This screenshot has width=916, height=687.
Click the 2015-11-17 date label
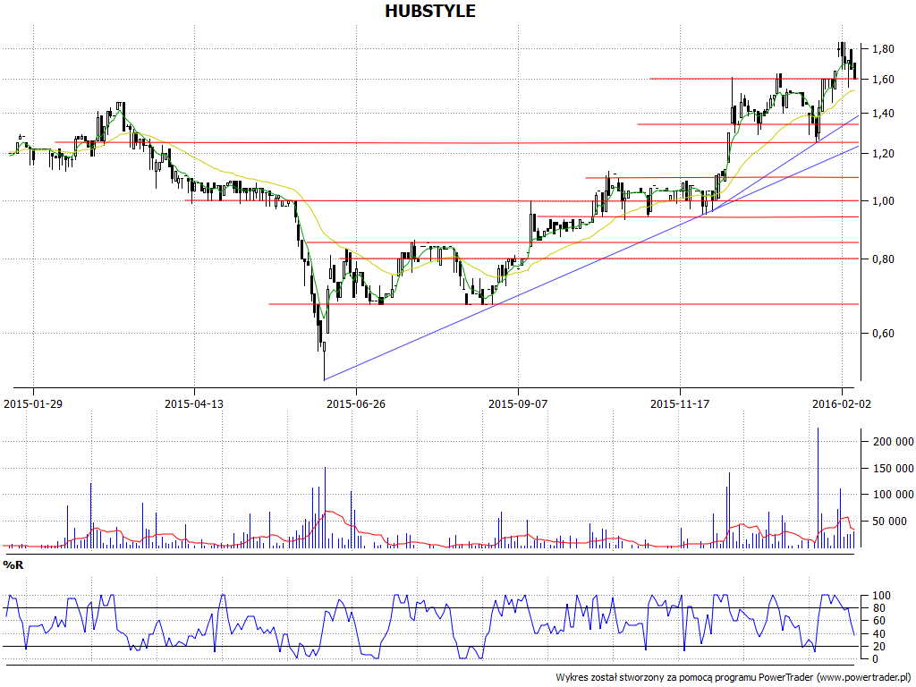click(x=680, y=403)
